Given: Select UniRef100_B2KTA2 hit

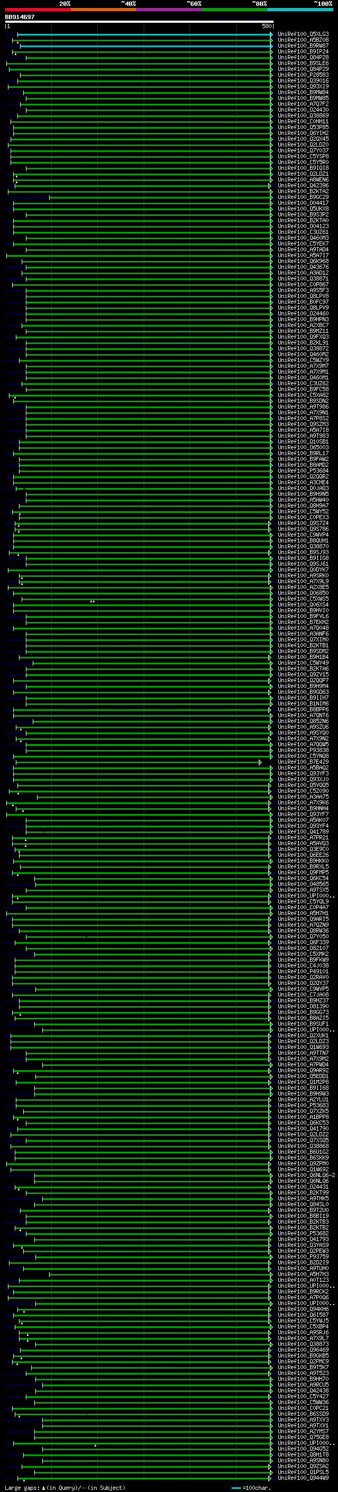Looking at the screenshot, I should pos(303,191).
